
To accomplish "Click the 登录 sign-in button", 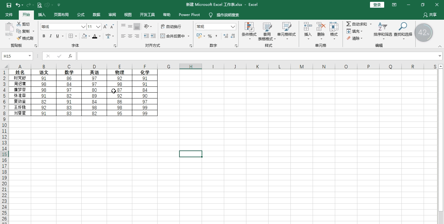I will click(377, 5).
